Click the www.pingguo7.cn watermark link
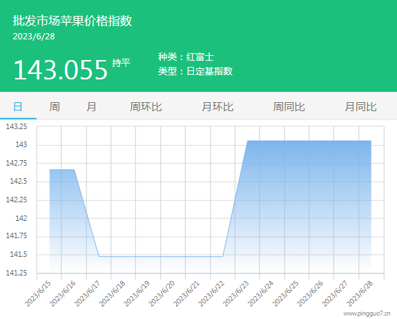Image resolution: width=397 pixels, height=319 pixels. pos(367,313)
